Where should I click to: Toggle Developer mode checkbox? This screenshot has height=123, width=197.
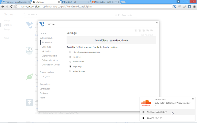click(x=116, y=15)
